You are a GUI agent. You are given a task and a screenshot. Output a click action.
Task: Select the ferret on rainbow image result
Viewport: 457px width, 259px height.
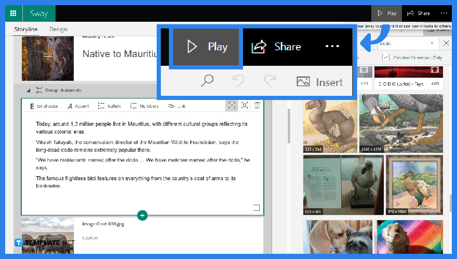point(410,237)
